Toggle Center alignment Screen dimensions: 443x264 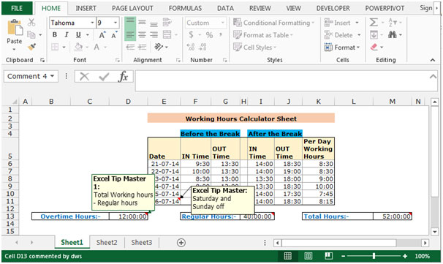pyautogui.click(x=142, y=35)
